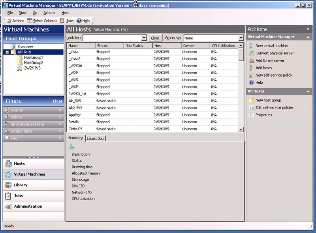This screenshot has width=316, height=233.
Task: Click the VM list scroll up arrow
Action: click(x=241, y=45)
